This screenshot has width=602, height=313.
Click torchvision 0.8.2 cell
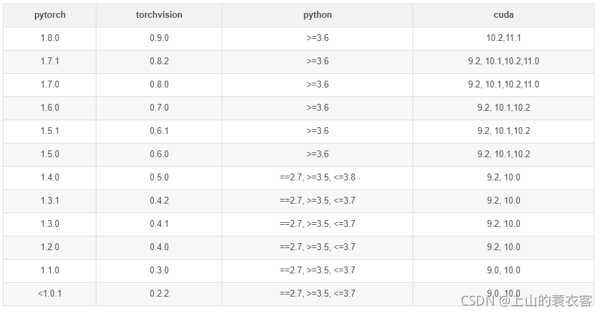pos(159,62)
